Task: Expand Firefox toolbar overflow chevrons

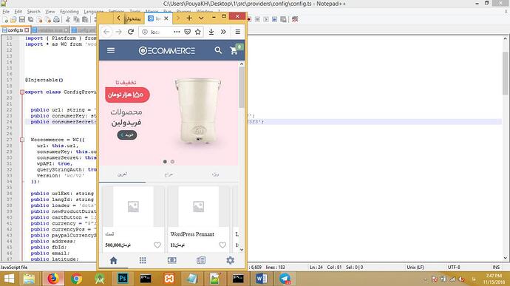Action: coord(223,32)
